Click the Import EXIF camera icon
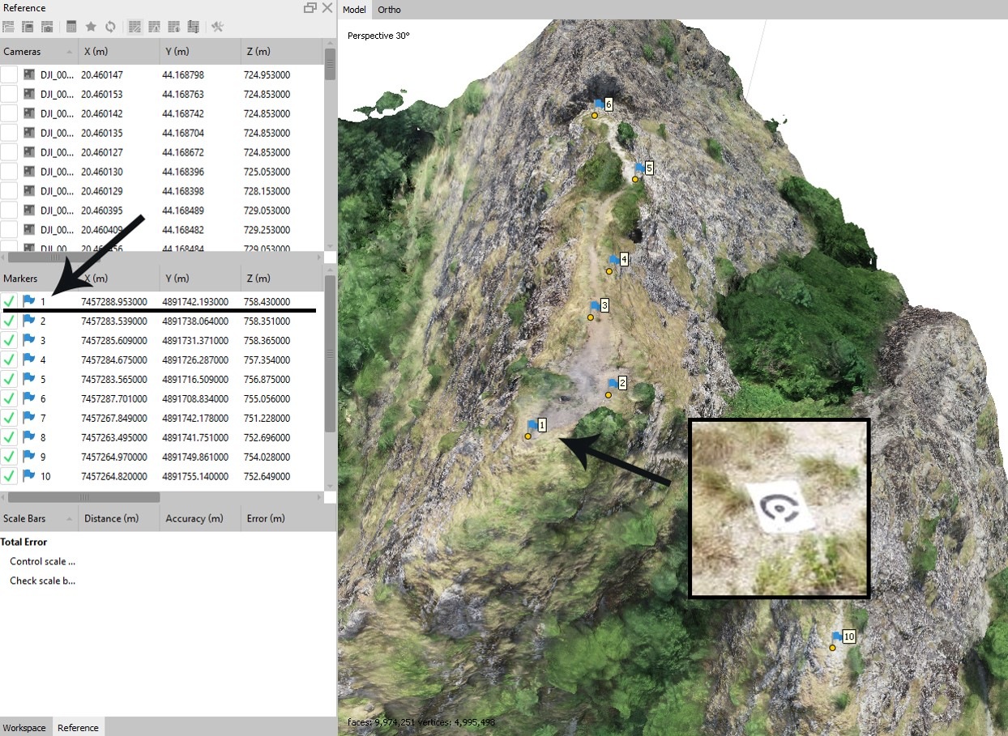 (x=47, y=27)
